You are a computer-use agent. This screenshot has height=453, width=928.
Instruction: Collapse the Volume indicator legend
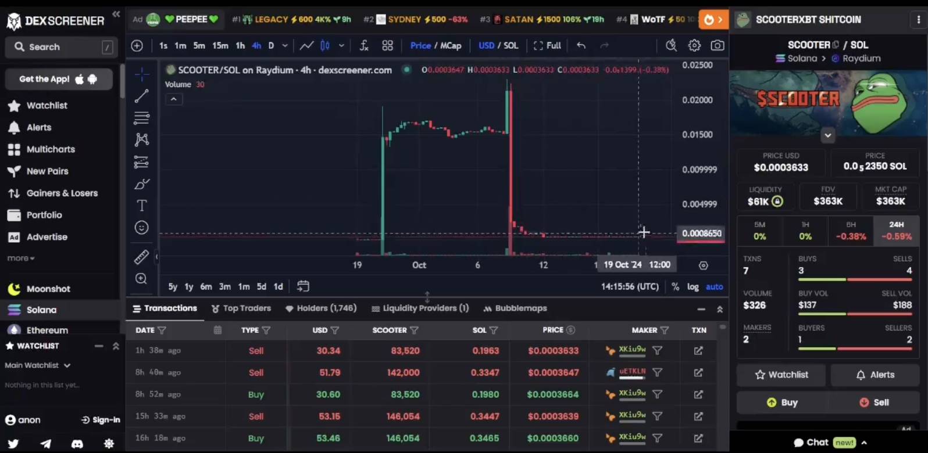click(x=173, y=99)
